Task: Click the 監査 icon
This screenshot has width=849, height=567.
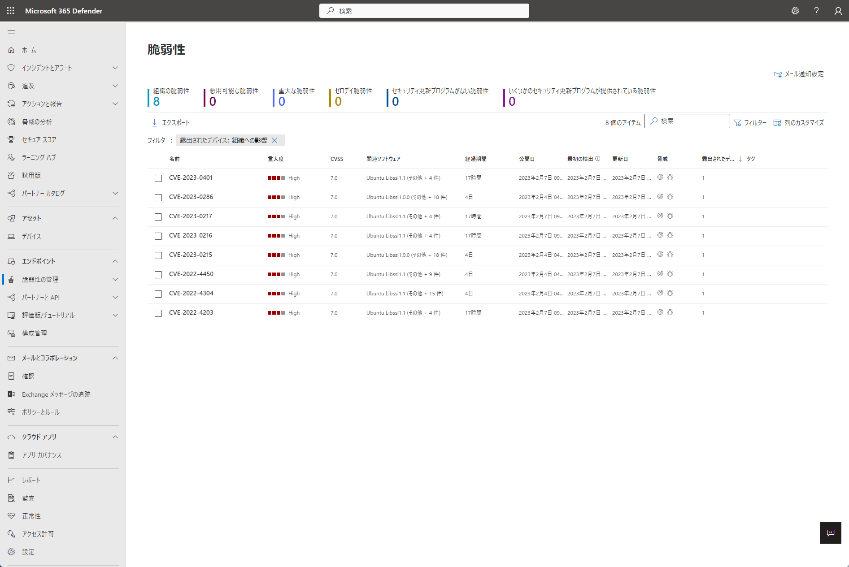Action: 11,498
